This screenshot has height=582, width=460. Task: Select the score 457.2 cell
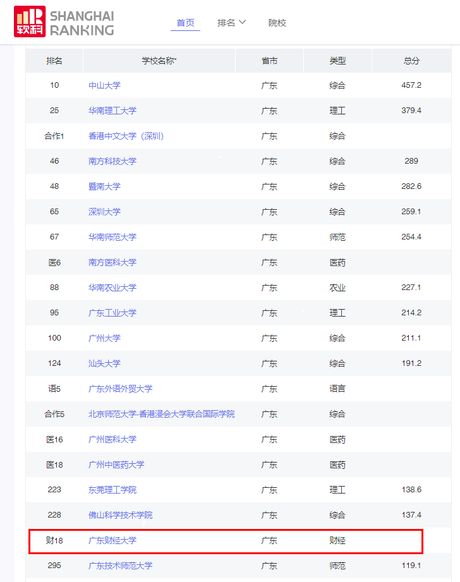click(411, 85)
